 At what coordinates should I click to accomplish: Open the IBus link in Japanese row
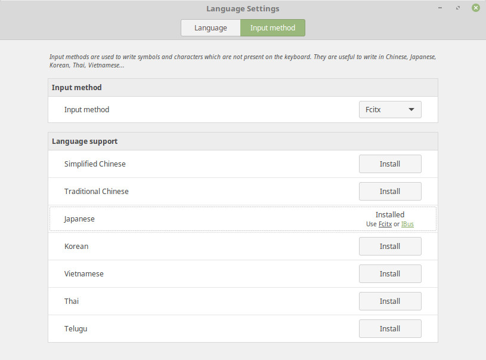point(407,224)
